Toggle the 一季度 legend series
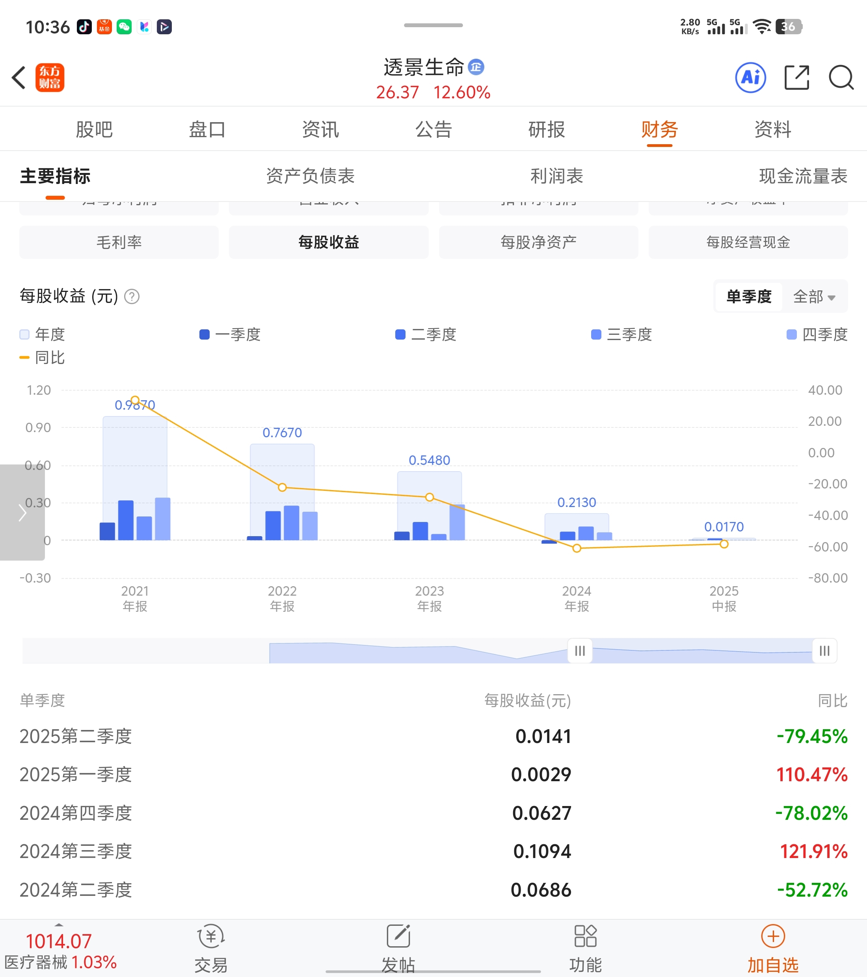 click(230, 334)
